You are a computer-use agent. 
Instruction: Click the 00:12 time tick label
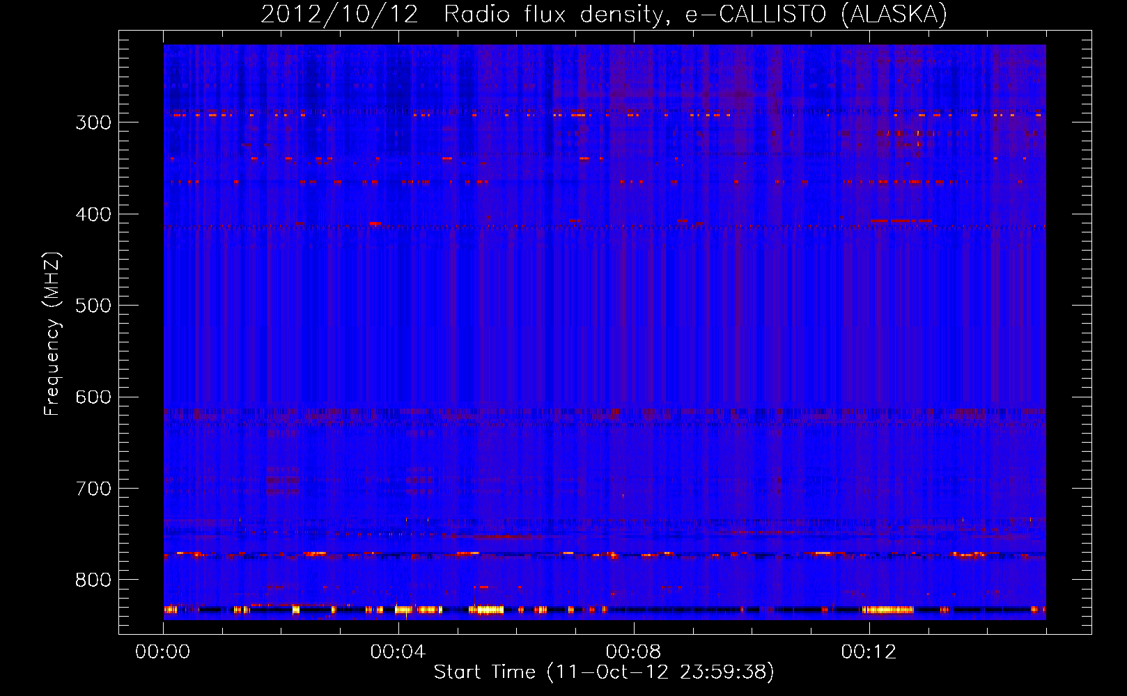869,652
